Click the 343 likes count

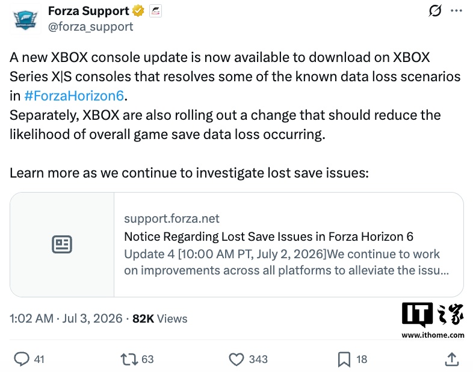[x=258, y=359]
